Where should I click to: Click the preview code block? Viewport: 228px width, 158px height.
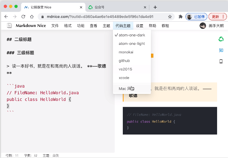170,121
